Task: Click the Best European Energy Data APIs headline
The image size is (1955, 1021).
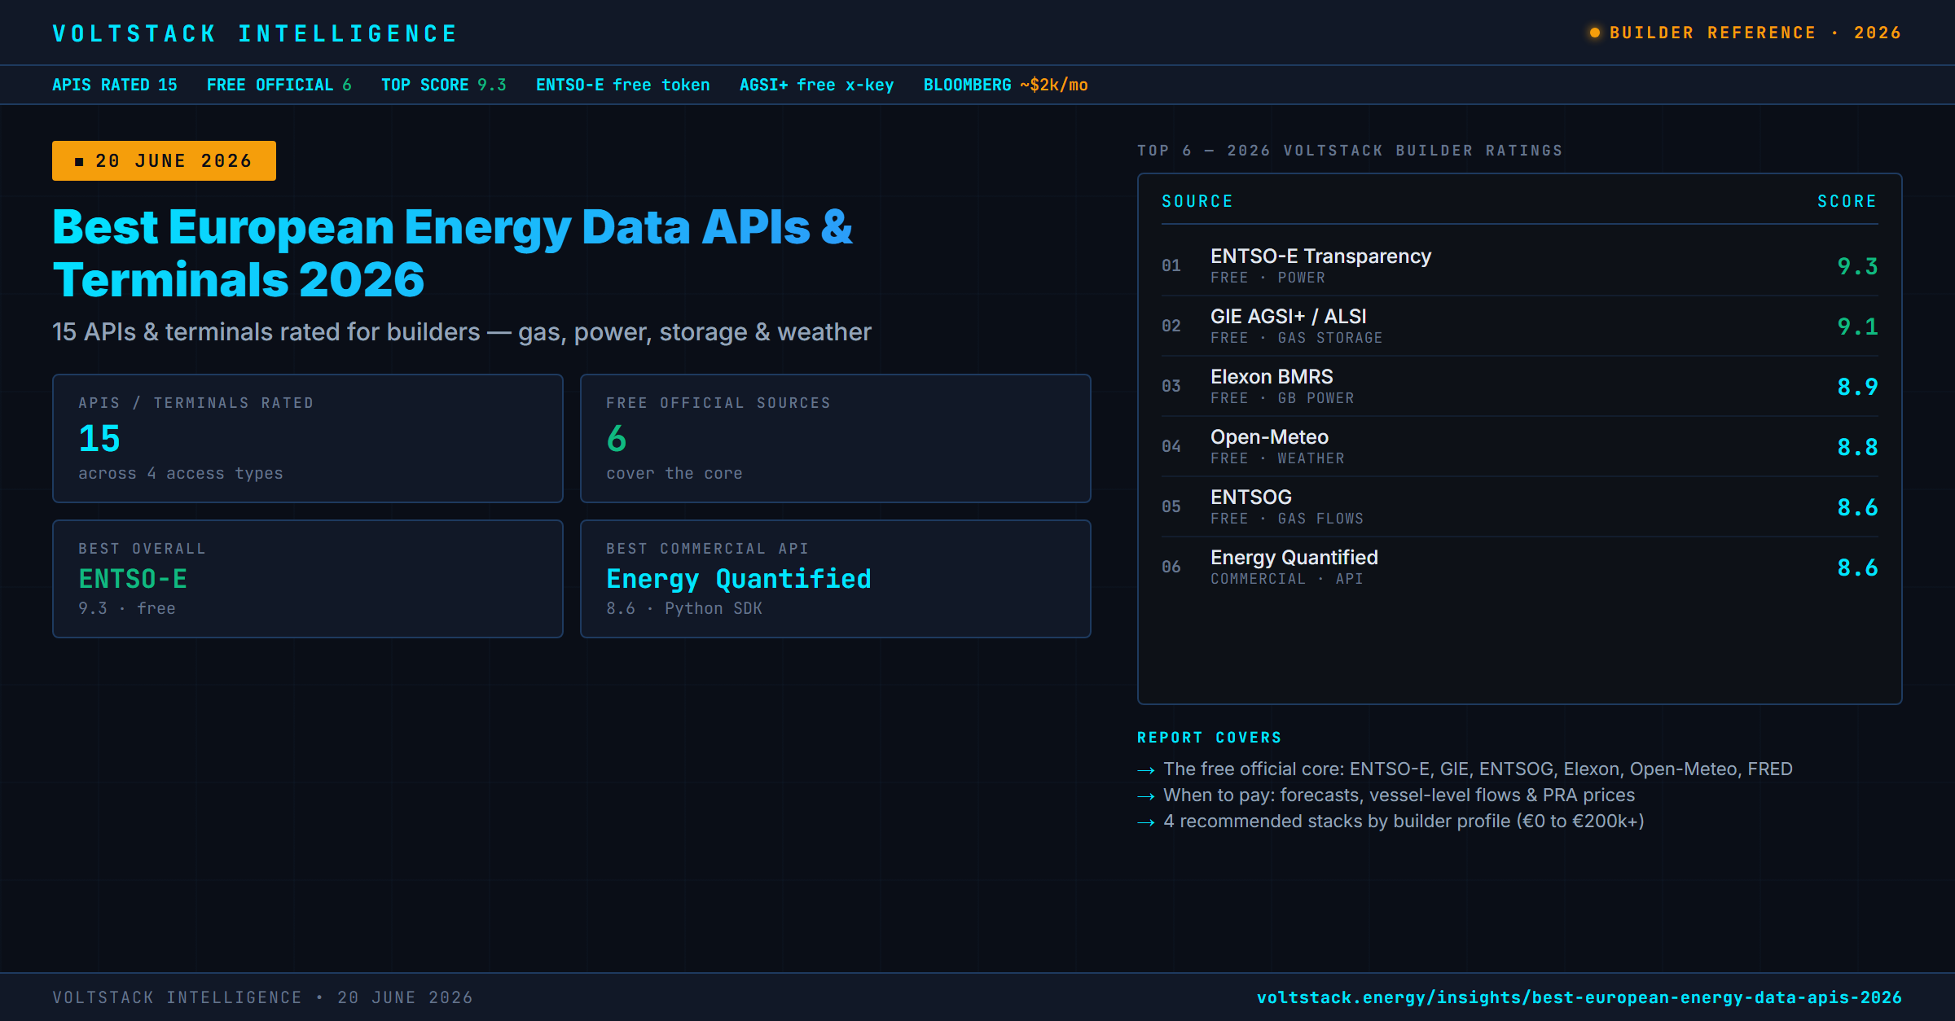Action: point(452,252)
